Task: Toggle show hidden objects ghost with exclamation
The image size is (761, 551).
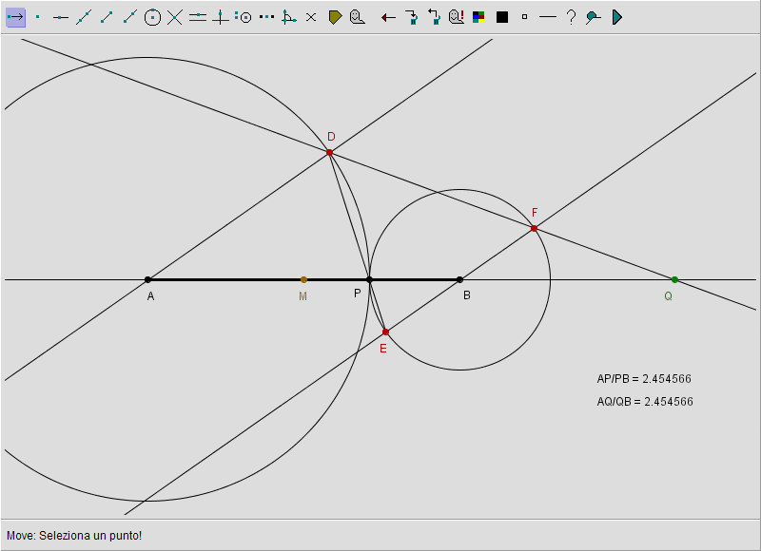Action: tap(457, 17)
